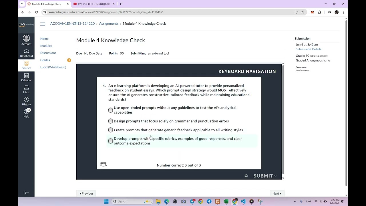366x206 pixels.
Task: Open History in the sidebar
Action: pyautogui.click(x=26, y=101)
